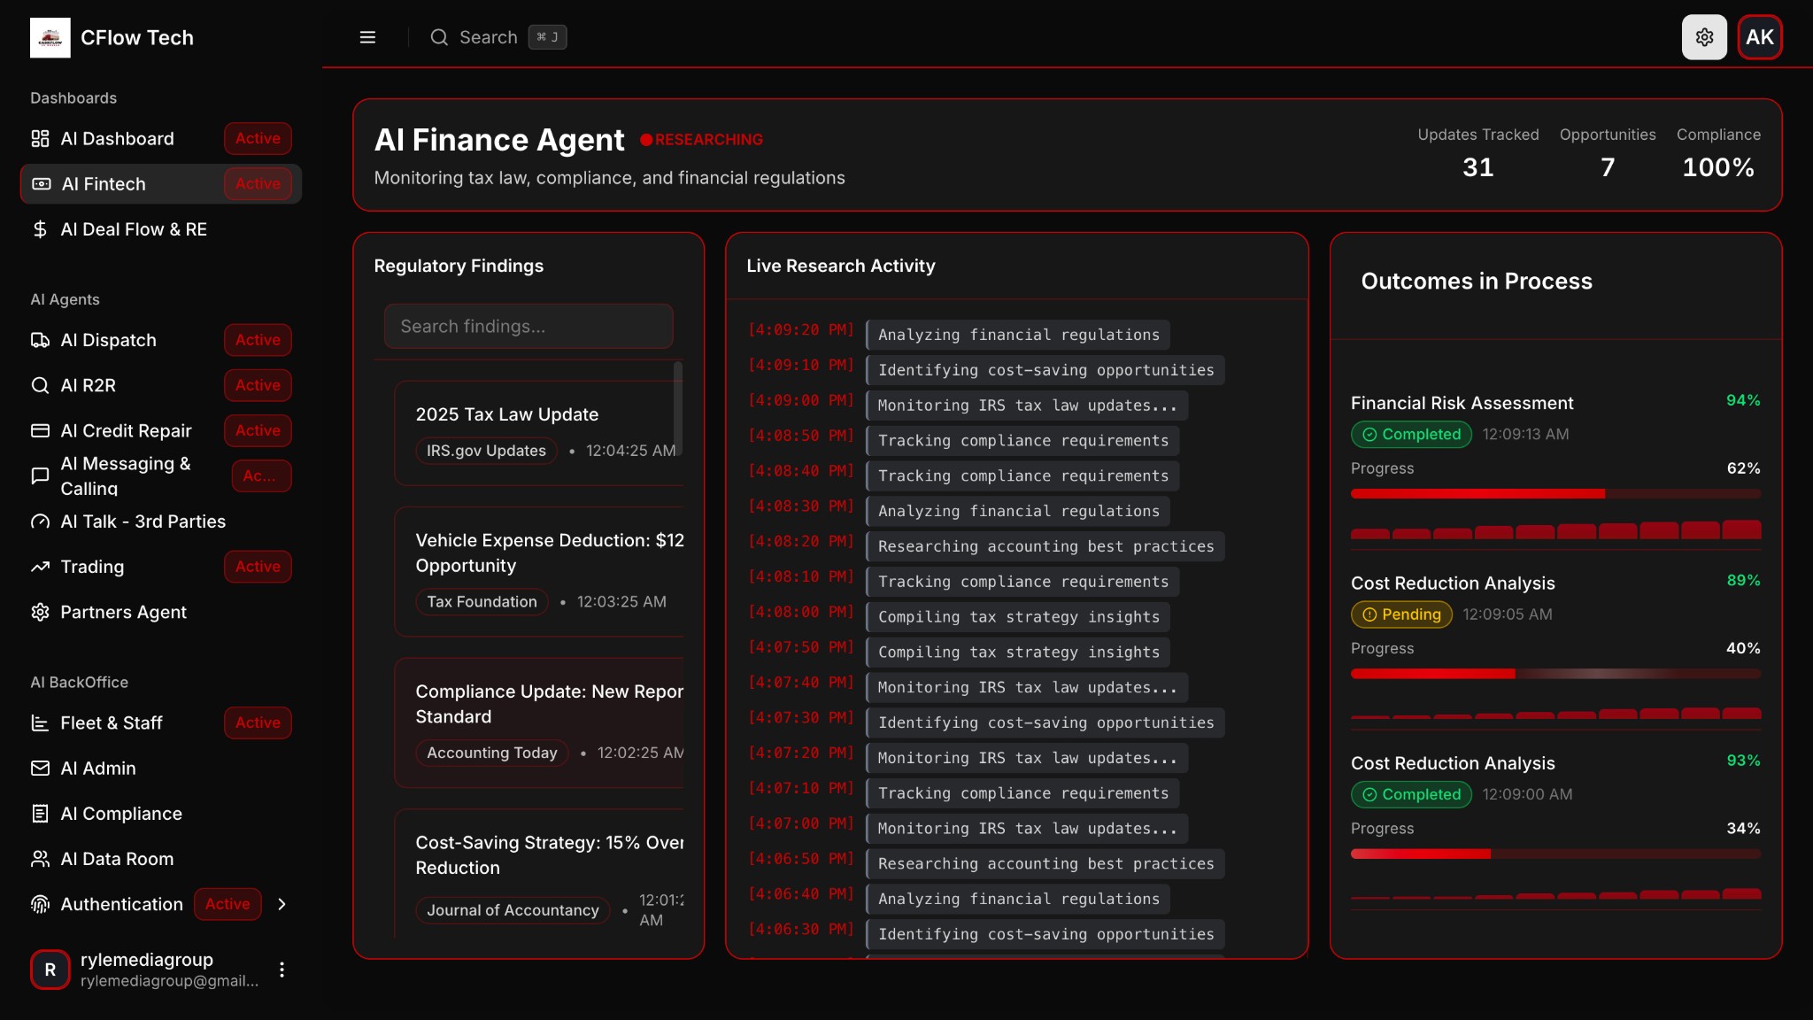
Task: Open the hamburger menu next to search
Action: click(367, 37)
